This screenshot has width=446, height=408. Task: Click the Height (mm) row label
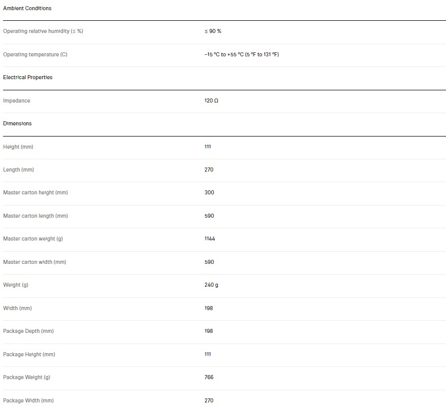tap(18, 147)
